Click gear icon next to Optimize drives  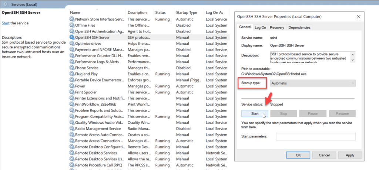pos(72,44)
